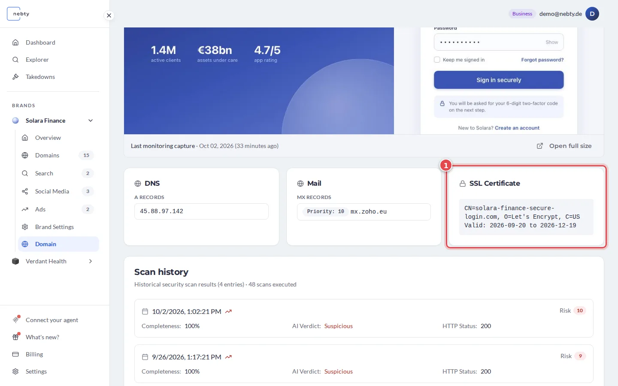Click the DNS globe icon
The width and height of the screenshot is (618, 386).
138,184
